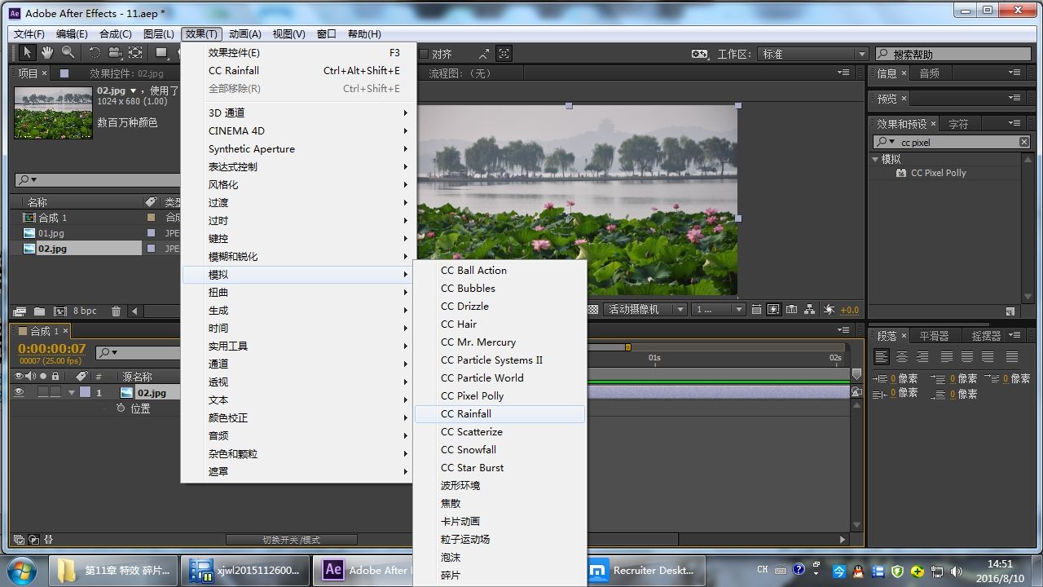
Task: Click the work area end handle
Action: (x=627, y=347)
